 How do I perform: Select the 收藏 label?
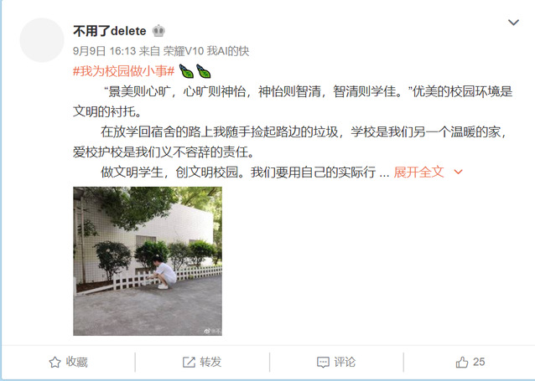pos(77,362)
